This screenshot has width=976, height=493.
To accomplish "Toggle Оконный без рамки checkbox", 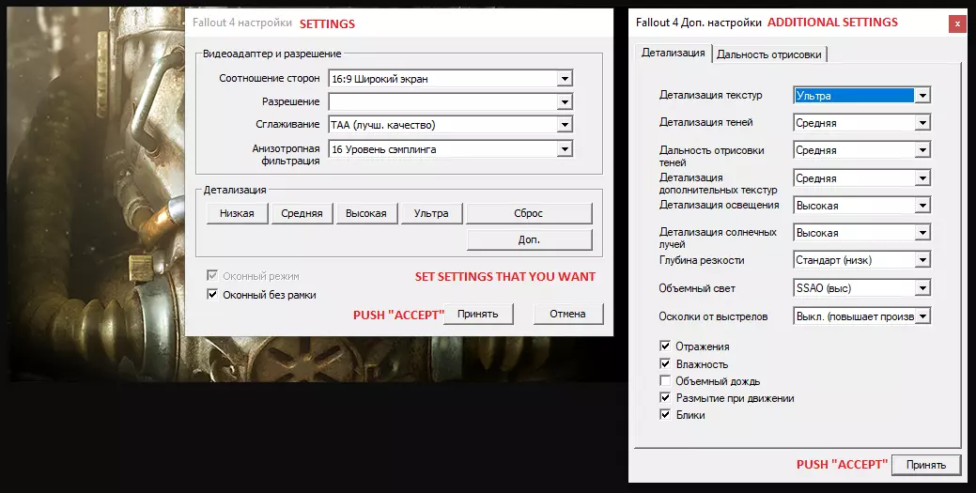I will point(212,295).
